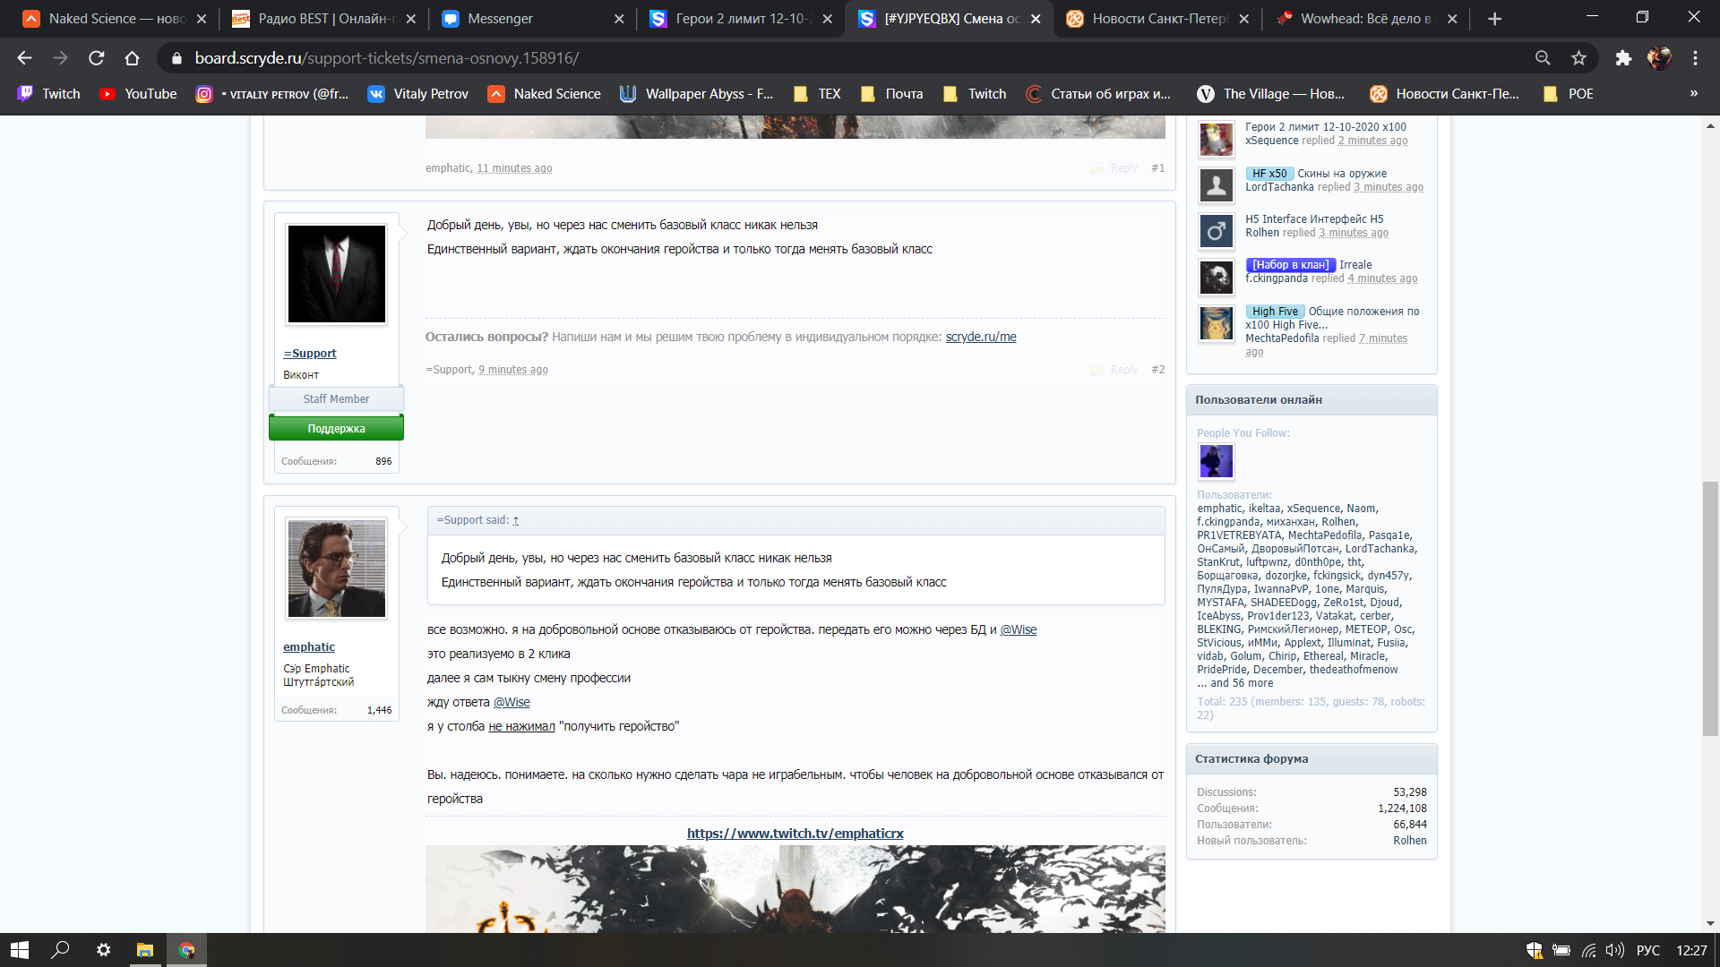
Task: Mute sound via the tray speaker icon
Action: pos(1616,951)
